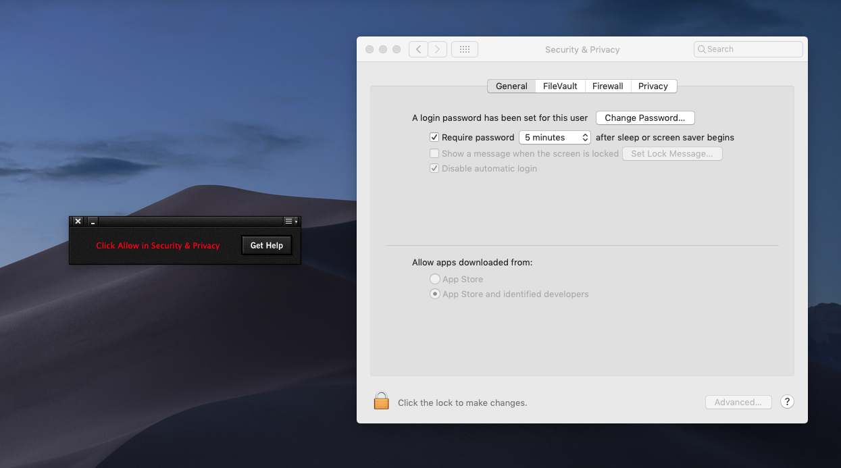The height and width of the screenshot is (468, 841).
Task: Open the Advanced settings button
Action: click(x=738, y=402)
